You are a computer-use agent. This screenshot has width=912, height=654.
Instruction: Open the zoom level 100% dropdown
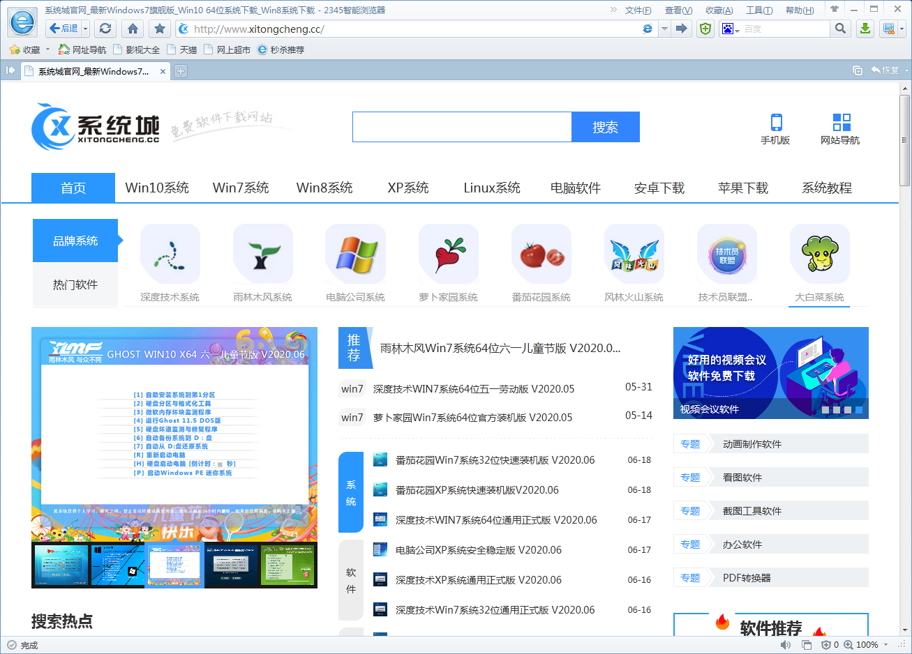point(886,645)
